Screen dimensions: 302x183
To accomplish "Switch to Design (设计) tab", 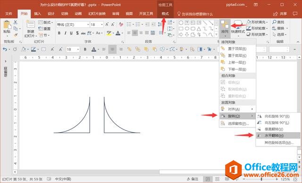I will 51,14.
